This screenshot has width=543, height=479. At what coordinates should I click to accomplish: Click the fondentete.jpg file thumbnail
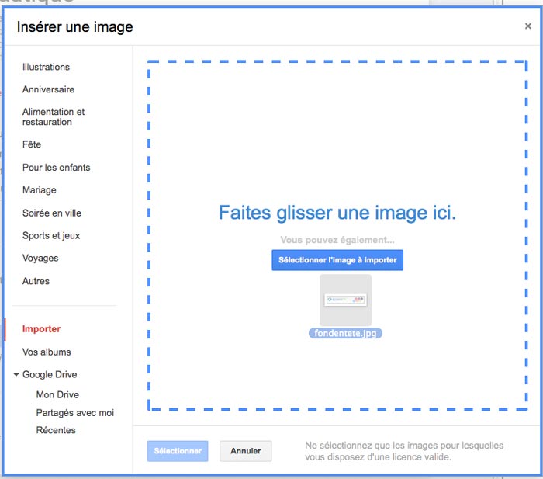pos(345,300)
